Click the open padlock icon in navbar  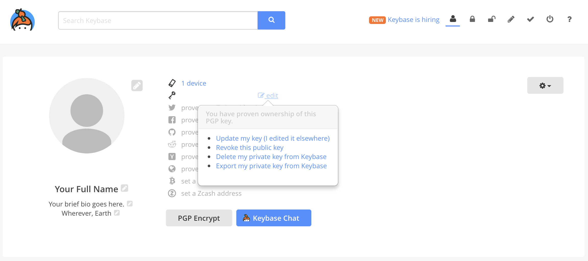pyautogui.click(x=492, y=19)
